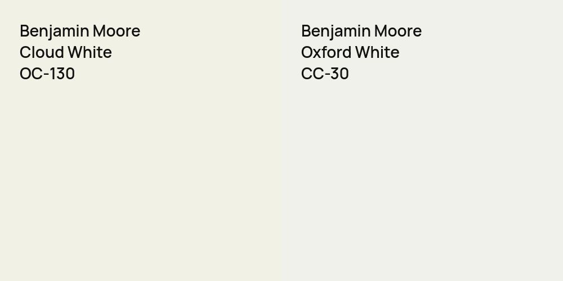Click the Benjamin Moore label above Oxford White

(x=361, y=31)
